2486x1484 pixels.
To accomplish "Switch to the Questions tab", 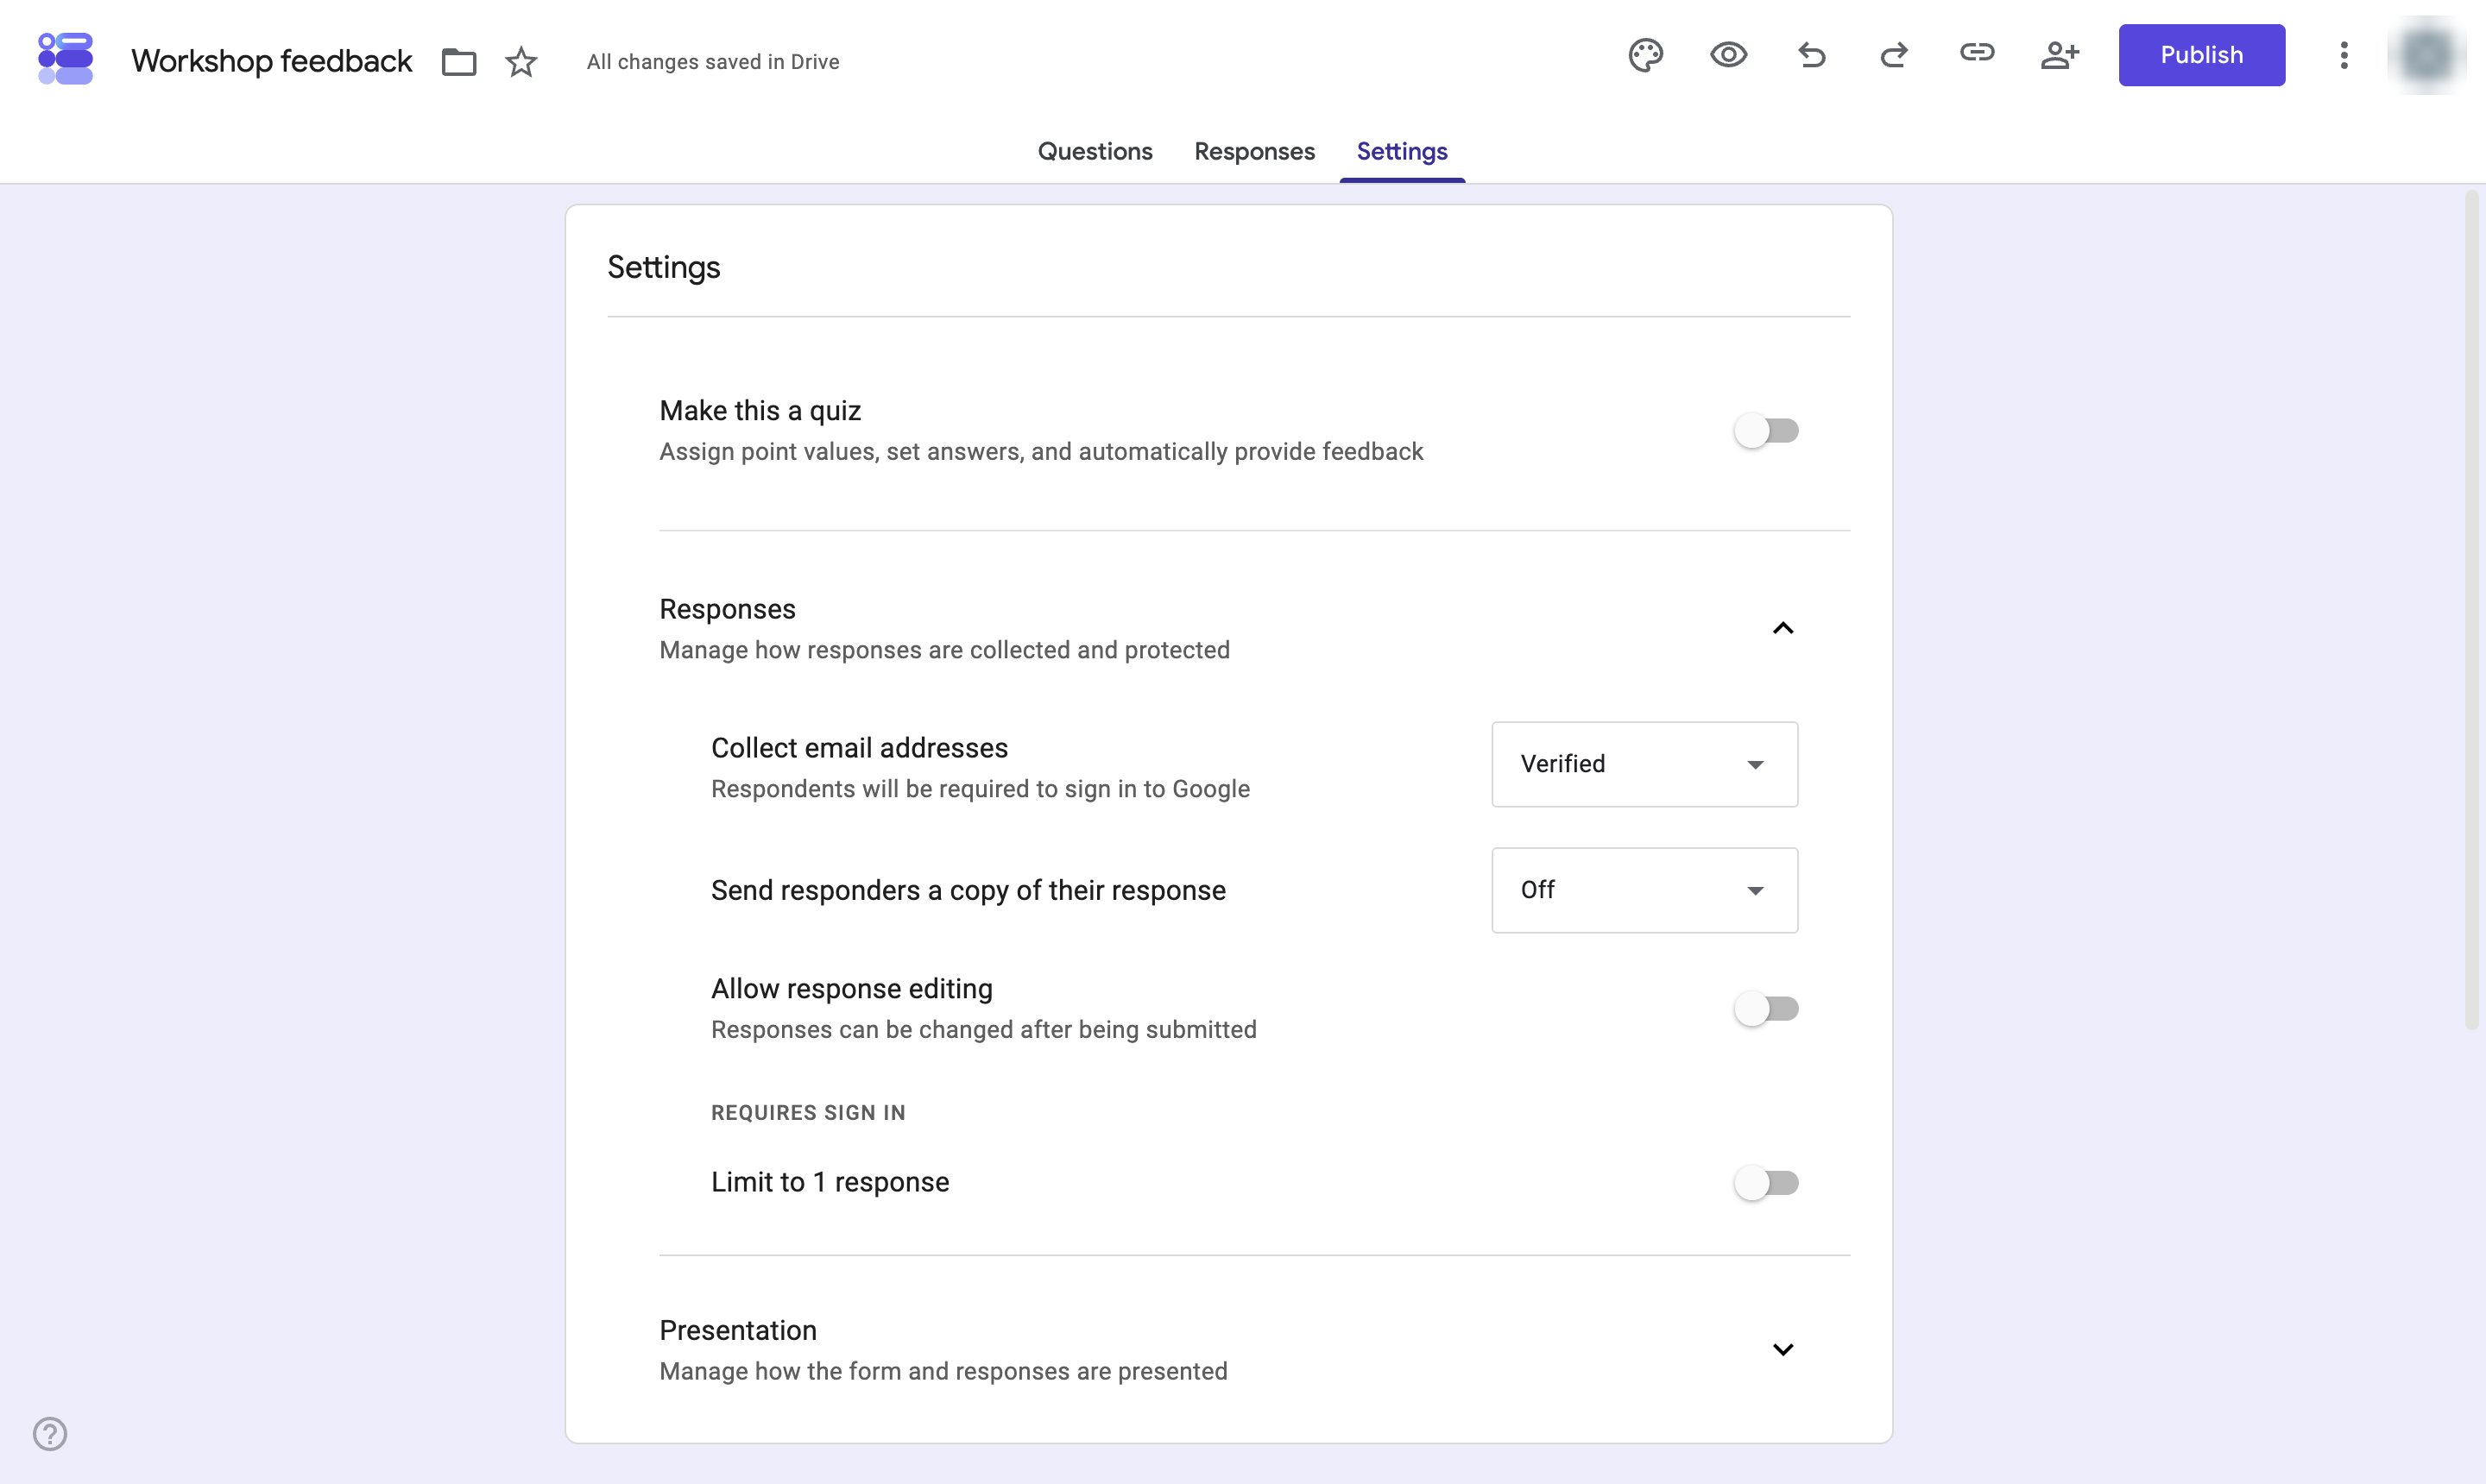I will click(x=1095, y=151).
